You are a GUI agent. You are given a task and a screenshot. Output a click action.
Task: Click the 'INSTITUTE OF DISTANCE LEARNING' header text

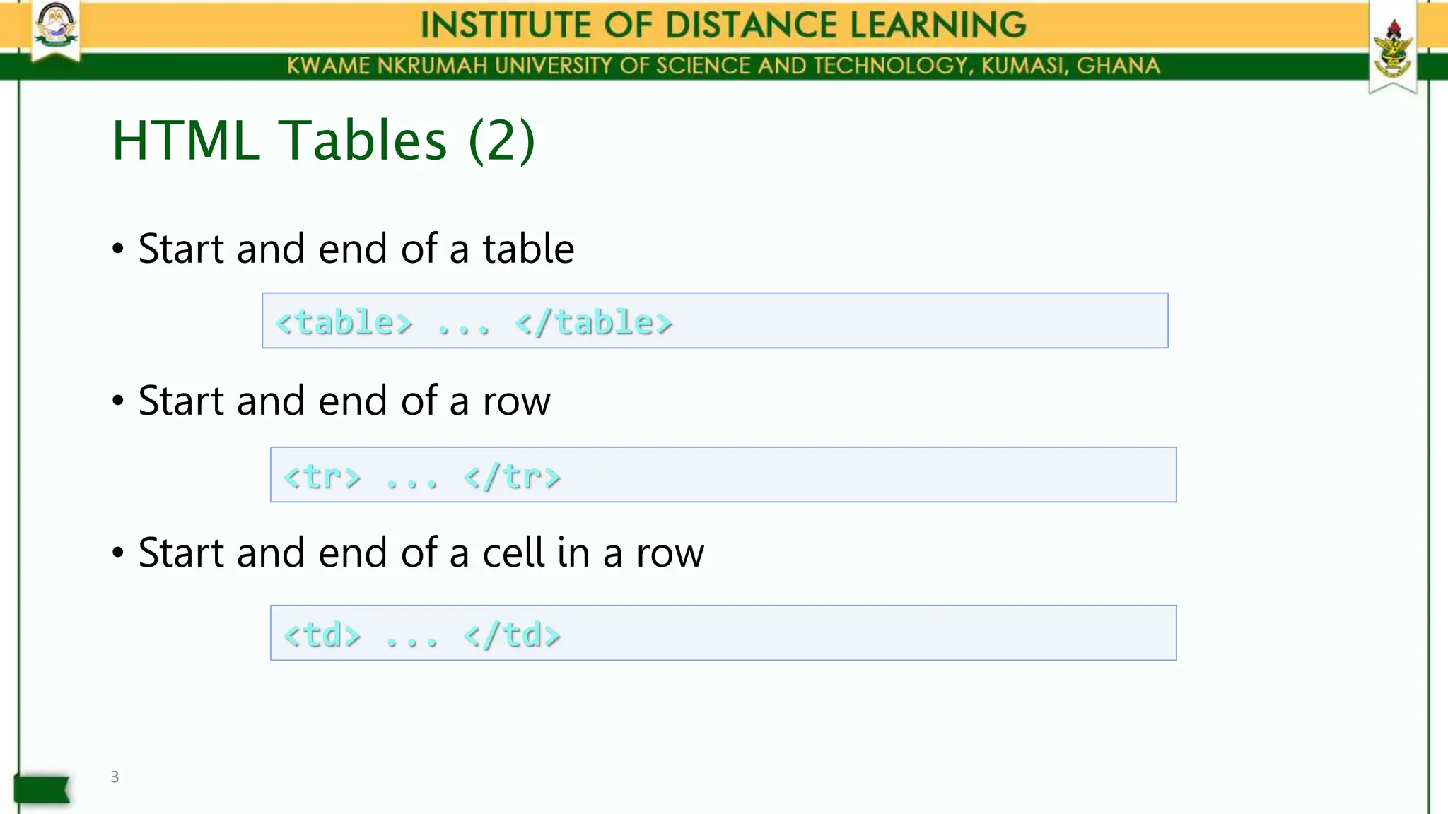coord(723,25)
